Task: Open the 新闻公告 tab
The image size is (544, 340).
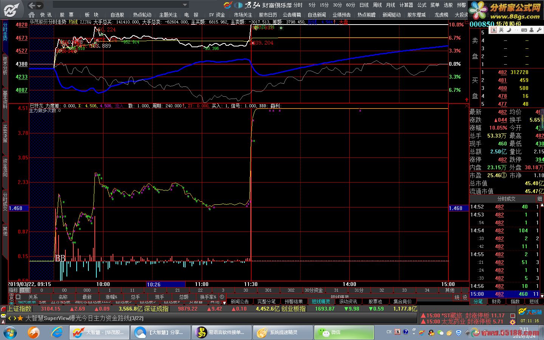Action: tap(240, 301)
